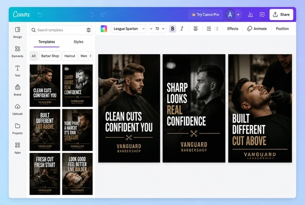Select the scissors divider icon on second page

[x=194, y=133]
